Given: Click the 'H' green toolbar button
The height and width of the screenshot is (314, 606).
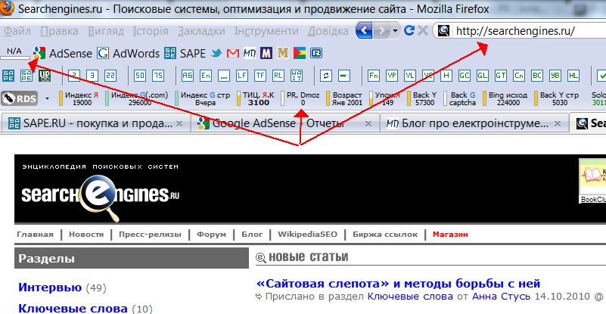Looking at the screenshot, I should click(x=446, y=76).
